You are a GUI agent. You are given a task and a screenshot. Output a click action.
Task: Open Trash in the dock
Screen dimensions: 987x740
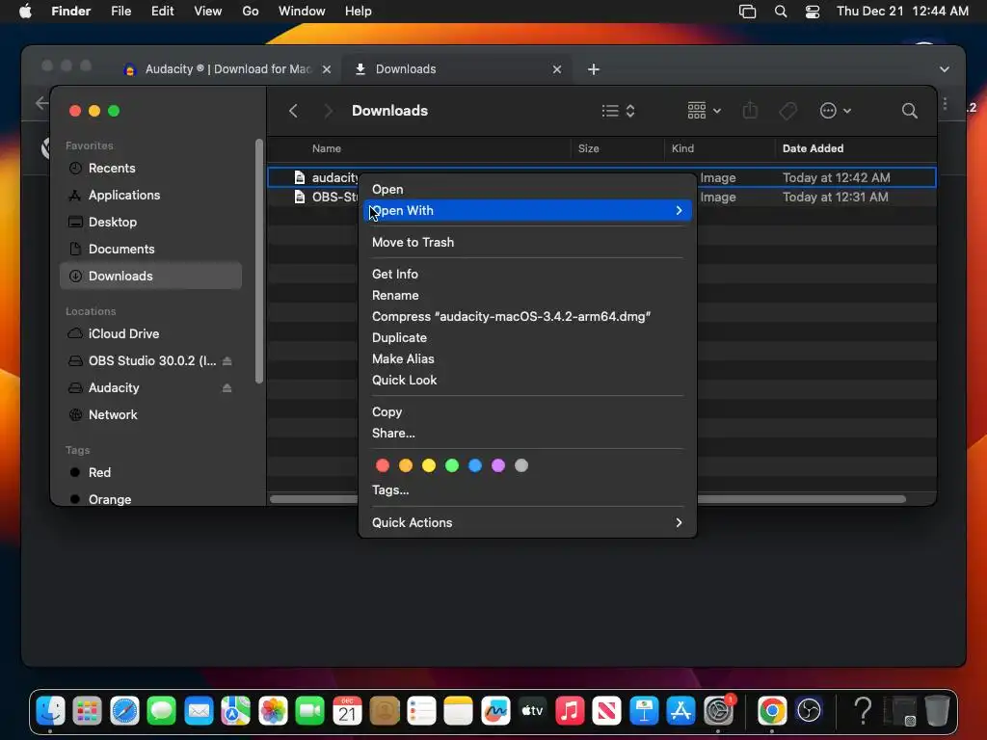[x=937, y=711]
